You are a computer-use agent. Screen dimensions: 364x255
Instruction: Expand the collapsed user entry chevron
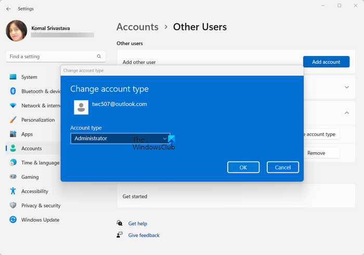[x=347, y=87]
